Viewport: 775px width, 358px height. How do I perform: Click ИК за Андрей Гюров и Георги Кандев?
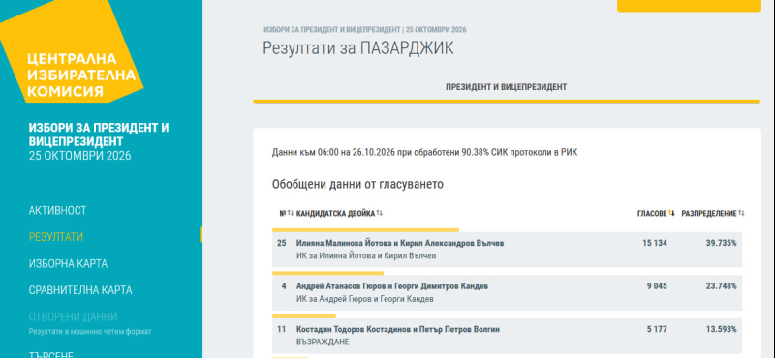tap(365, 299)
